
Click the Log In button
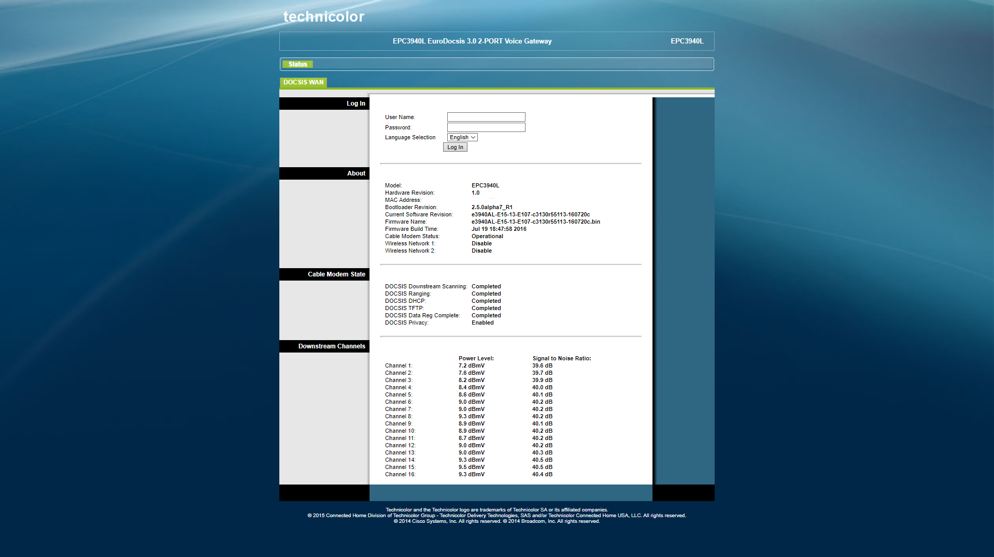[455, 147]
